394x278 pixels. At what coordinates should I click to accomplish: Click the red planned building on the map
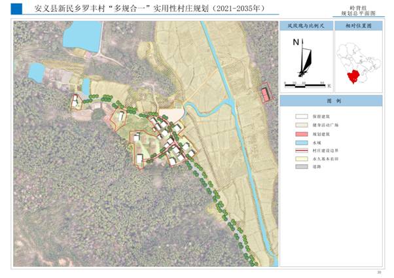coord(265,94)
